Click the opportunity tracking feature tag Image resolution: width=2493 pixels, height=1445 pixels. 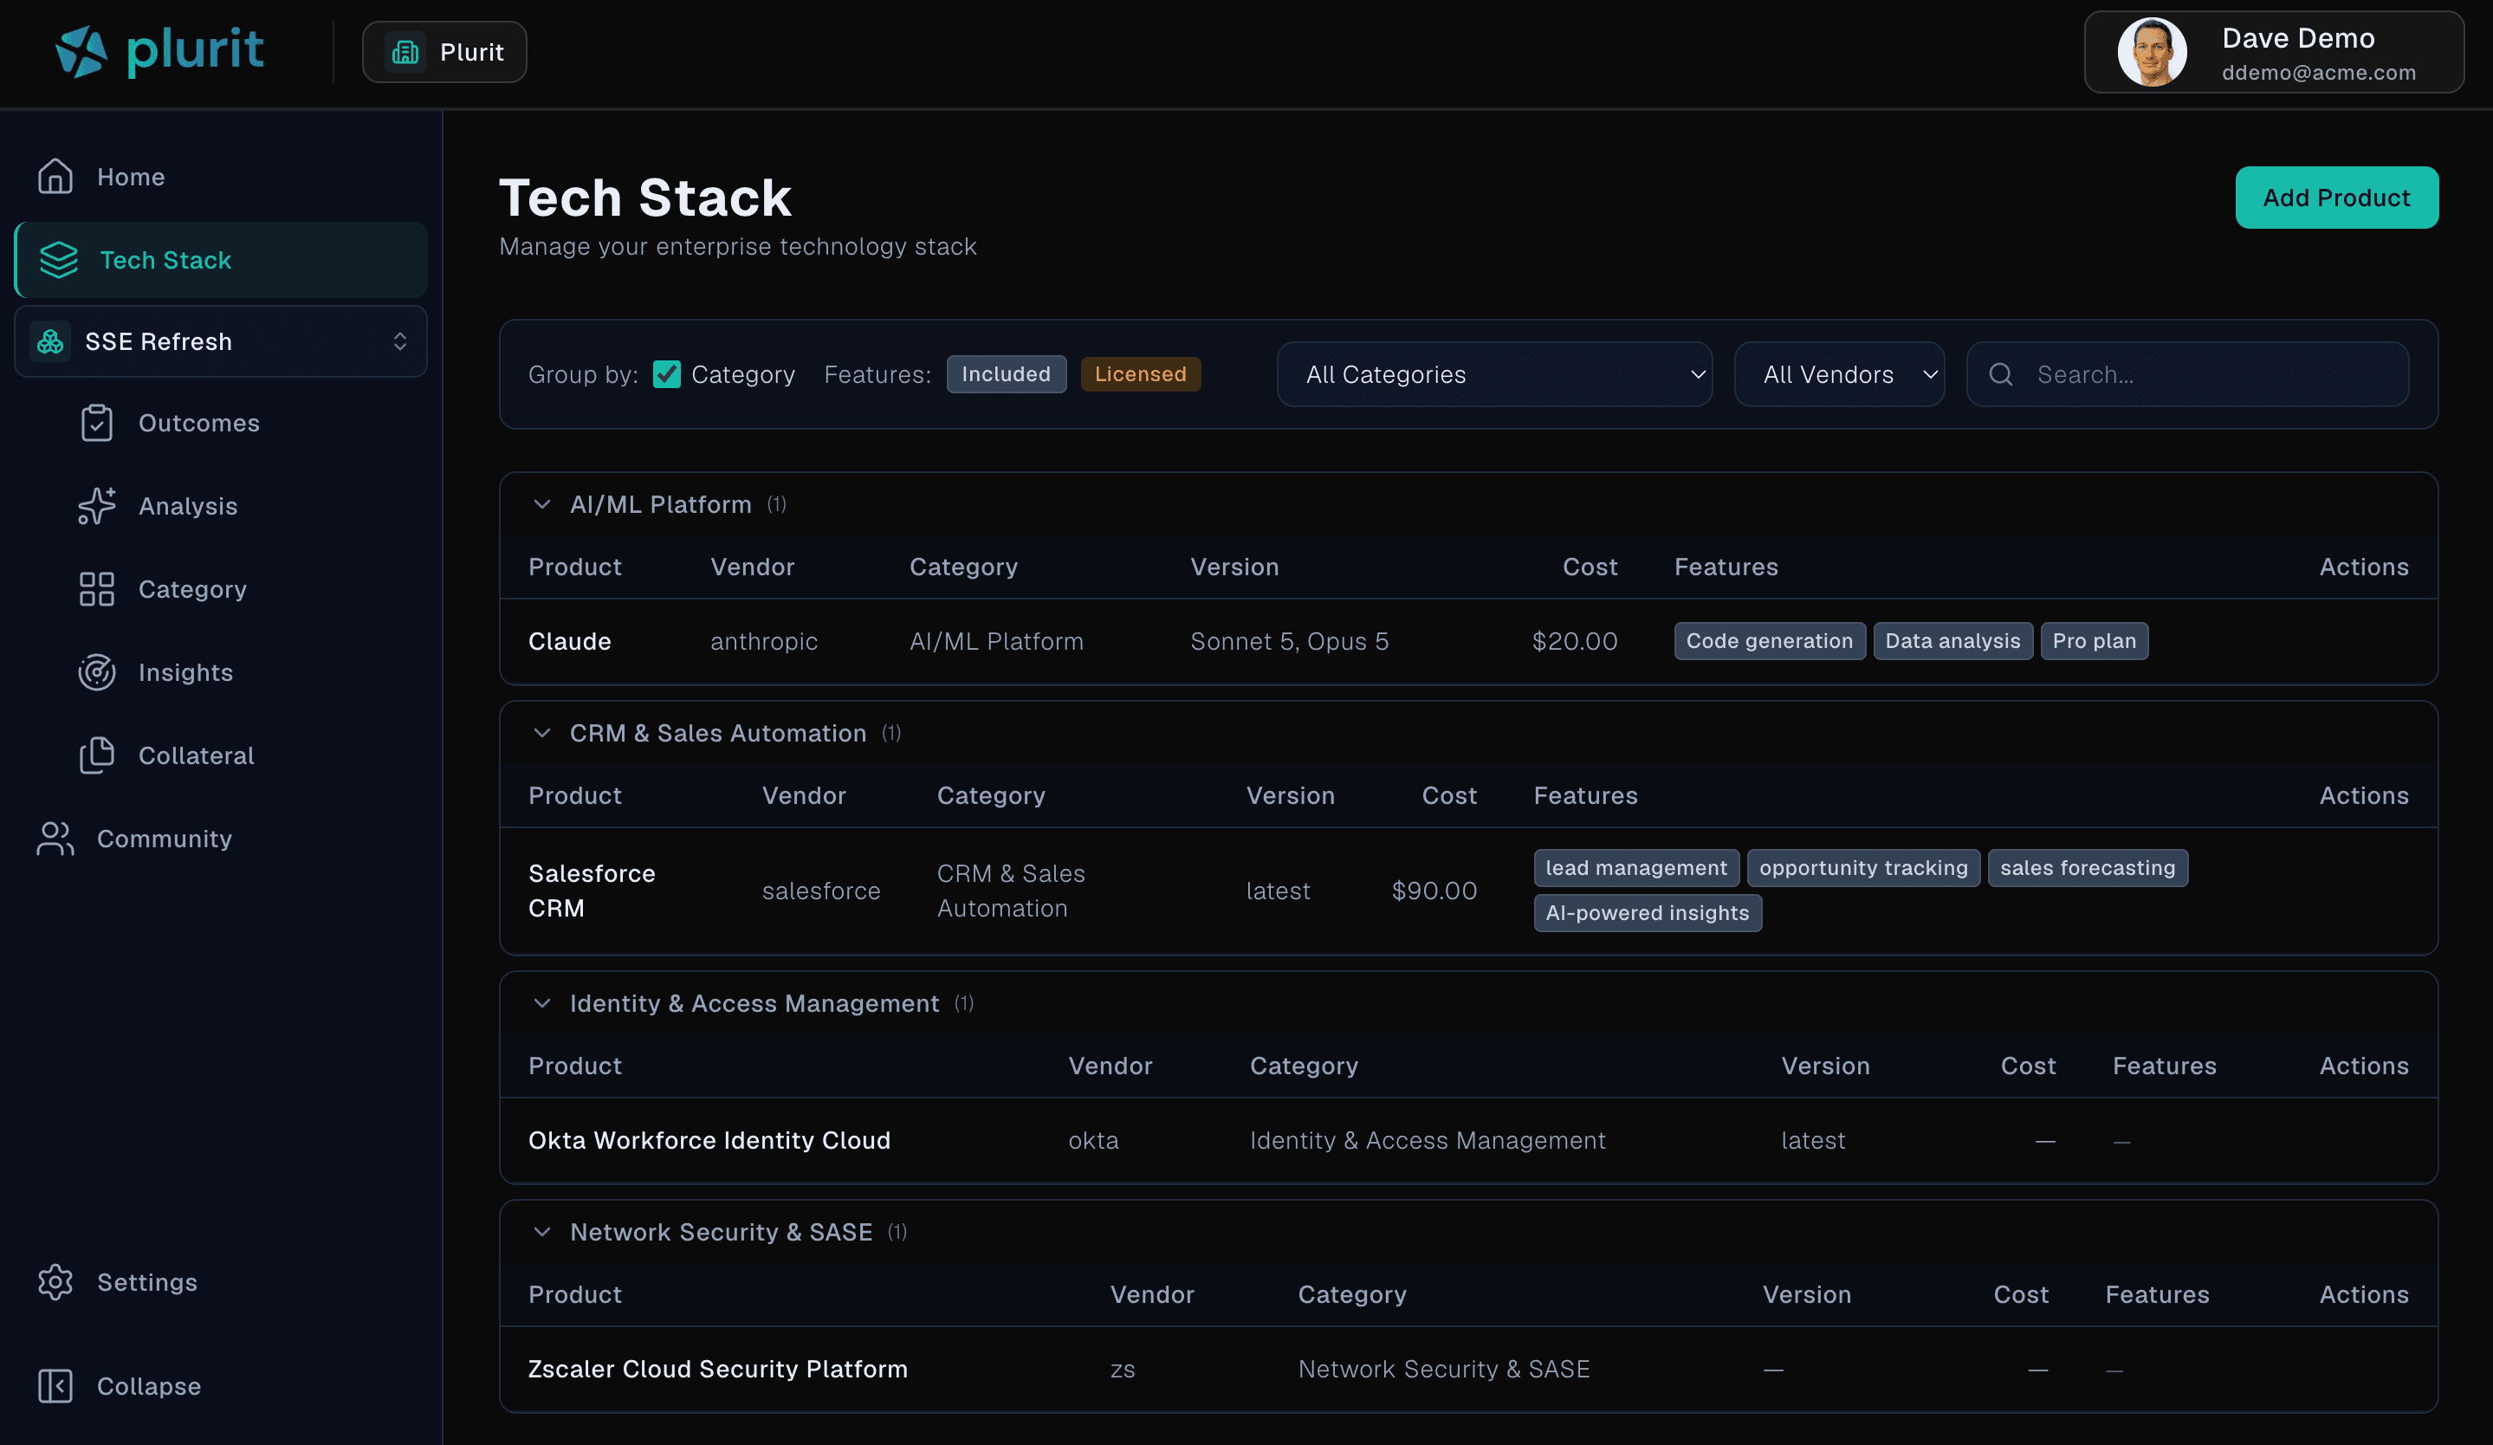click(x=1864, y=868)
